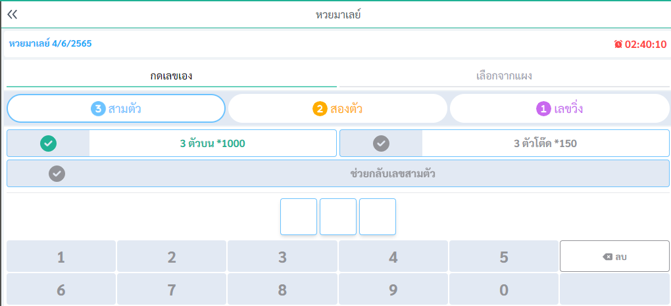Viewport: 671px width, 306px height.
Task: Switch to the กดเลขเอง tab
Action: (x=171, y=76)
